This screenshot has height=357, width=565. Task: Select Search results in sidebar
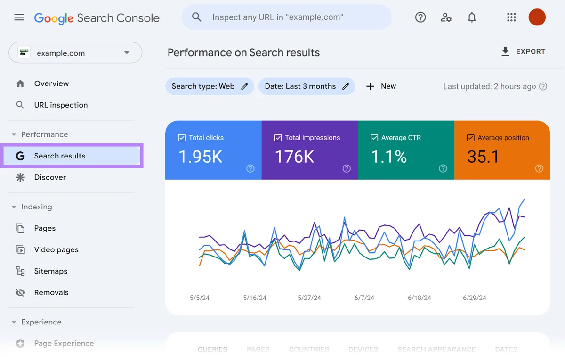tap(72, 156)
